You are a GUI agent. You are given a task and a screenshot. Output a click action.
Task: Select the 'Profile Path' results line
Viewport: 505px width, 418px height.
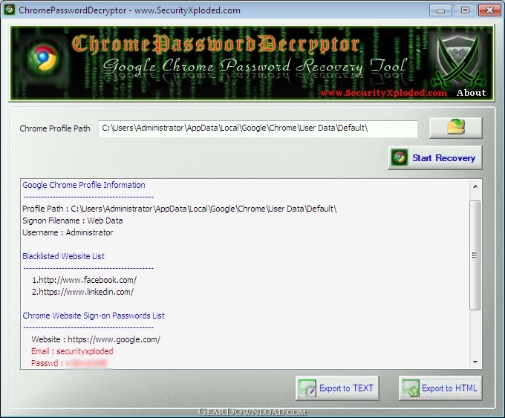(180, 209)
